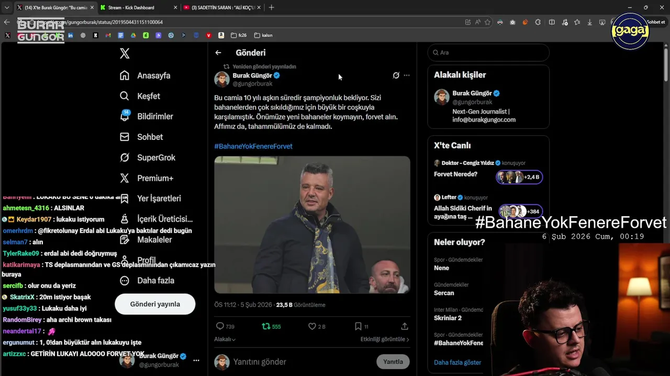Click the Gönderi yayınla button
Screen dimensions: 670x376
155,304
